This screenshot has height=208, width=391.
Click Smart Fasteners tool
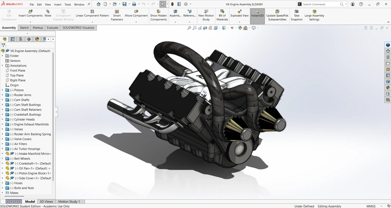pos(117,15)
